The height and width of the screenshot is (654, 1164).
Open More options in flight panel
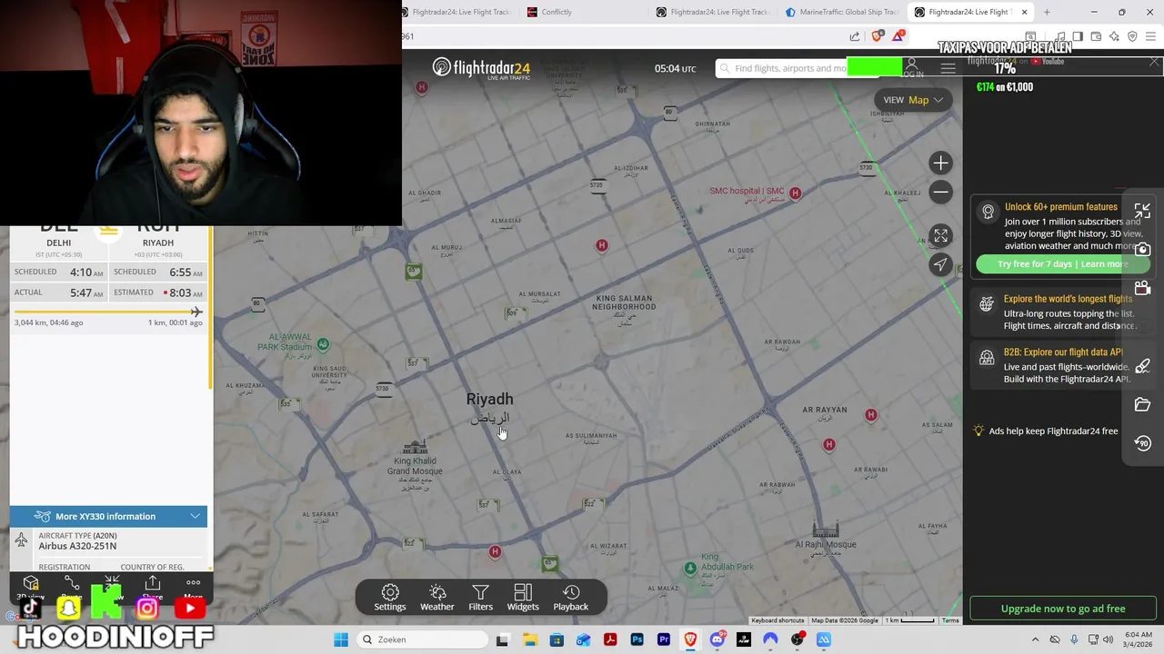coord(193,587)
